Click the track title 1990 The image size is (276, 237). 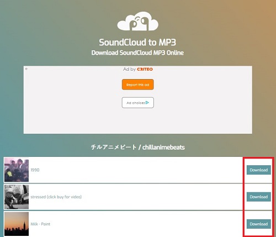click(35, 170)
